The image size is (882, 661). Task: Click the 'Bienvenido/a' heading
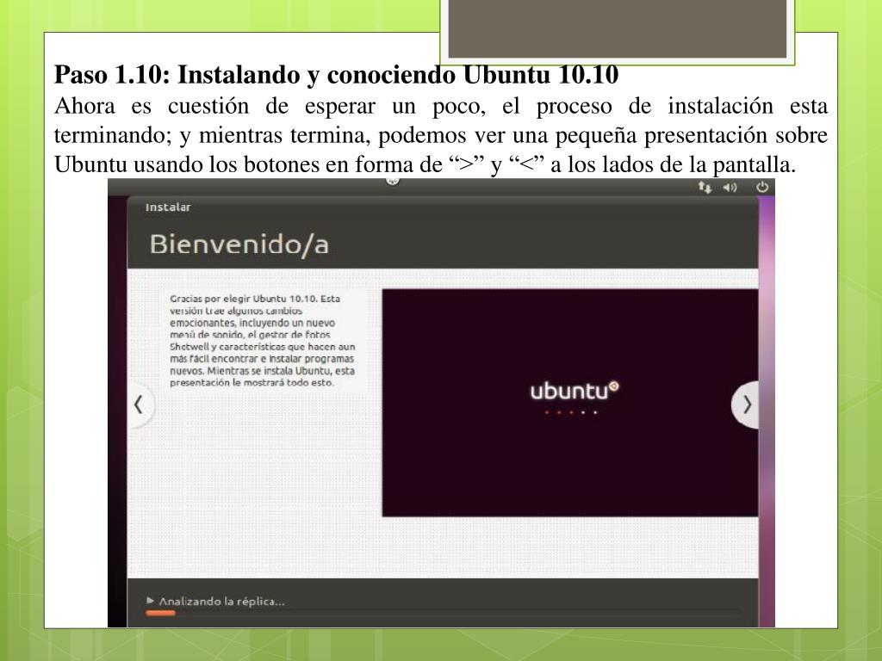(239, 244)
